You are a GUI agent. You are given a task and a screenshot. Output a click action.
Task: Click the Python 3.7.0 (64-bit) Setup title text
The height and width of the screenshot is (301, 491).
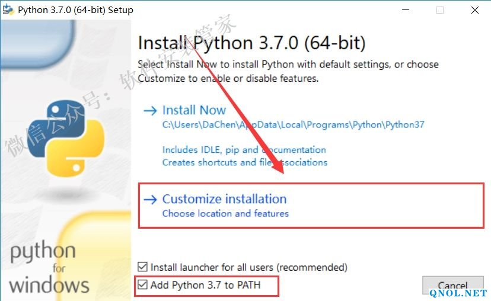click(75, 10)
